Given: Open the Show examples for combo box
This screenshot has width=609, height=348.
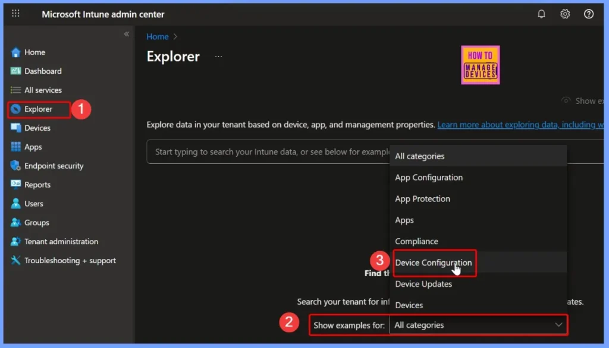Looking at the screenshot, I should [478, 325].
